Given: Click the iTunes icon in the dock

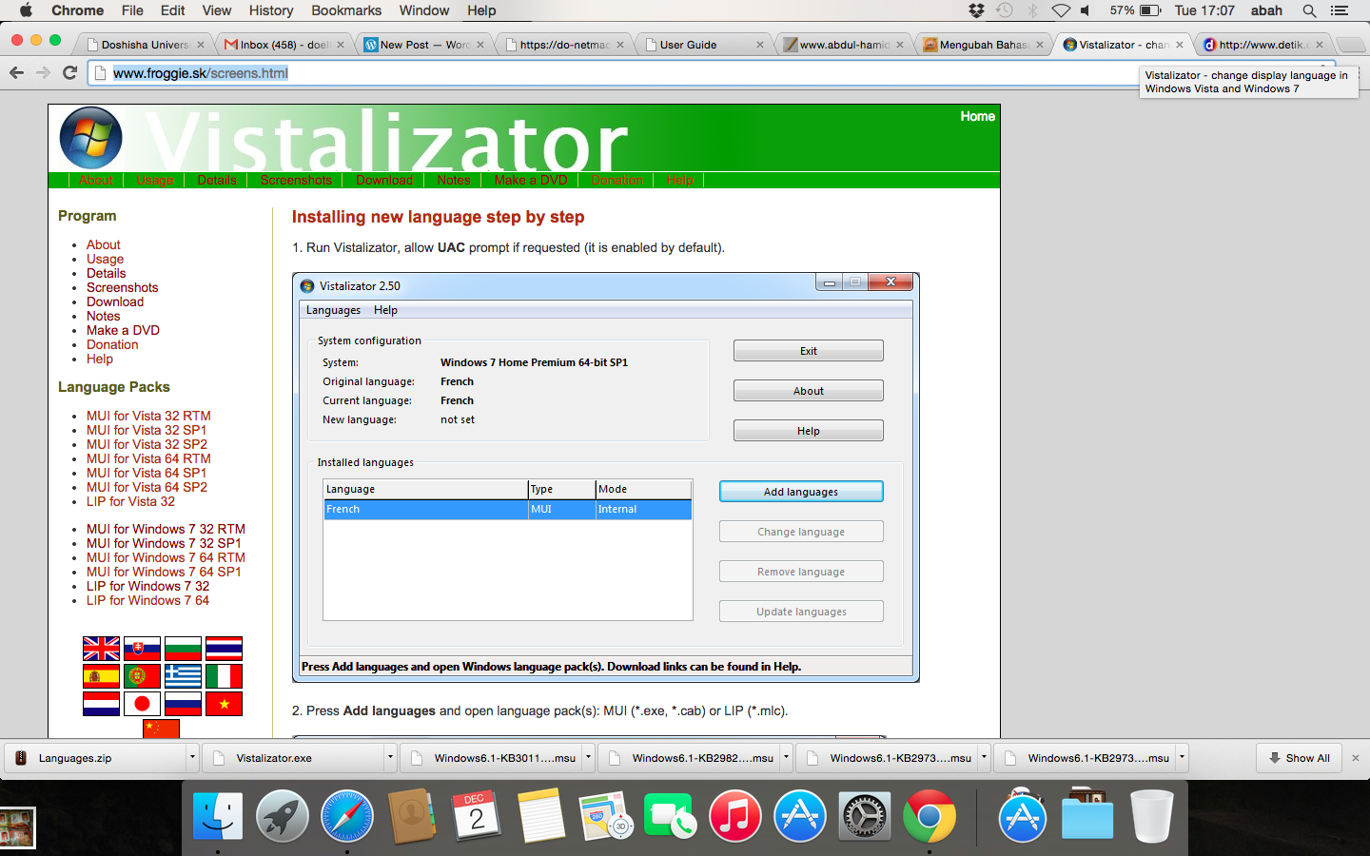Looking at the screenshot, I should coord(735,816).
